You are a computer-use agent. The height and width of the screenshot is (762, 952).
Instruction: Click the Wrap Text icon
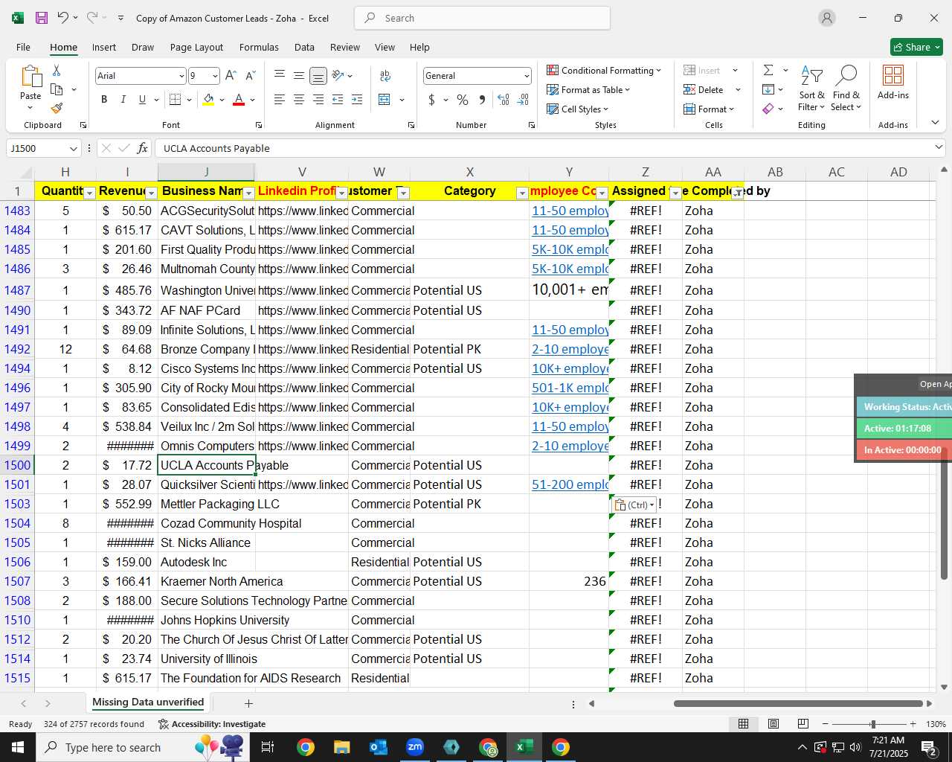pos(385,76)
